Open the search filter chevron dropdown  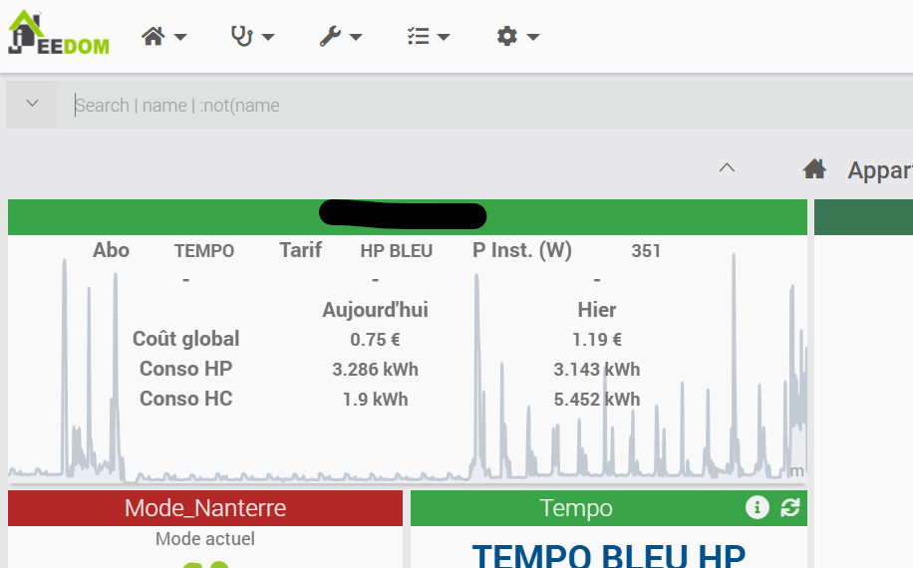[x=32, y=105]
